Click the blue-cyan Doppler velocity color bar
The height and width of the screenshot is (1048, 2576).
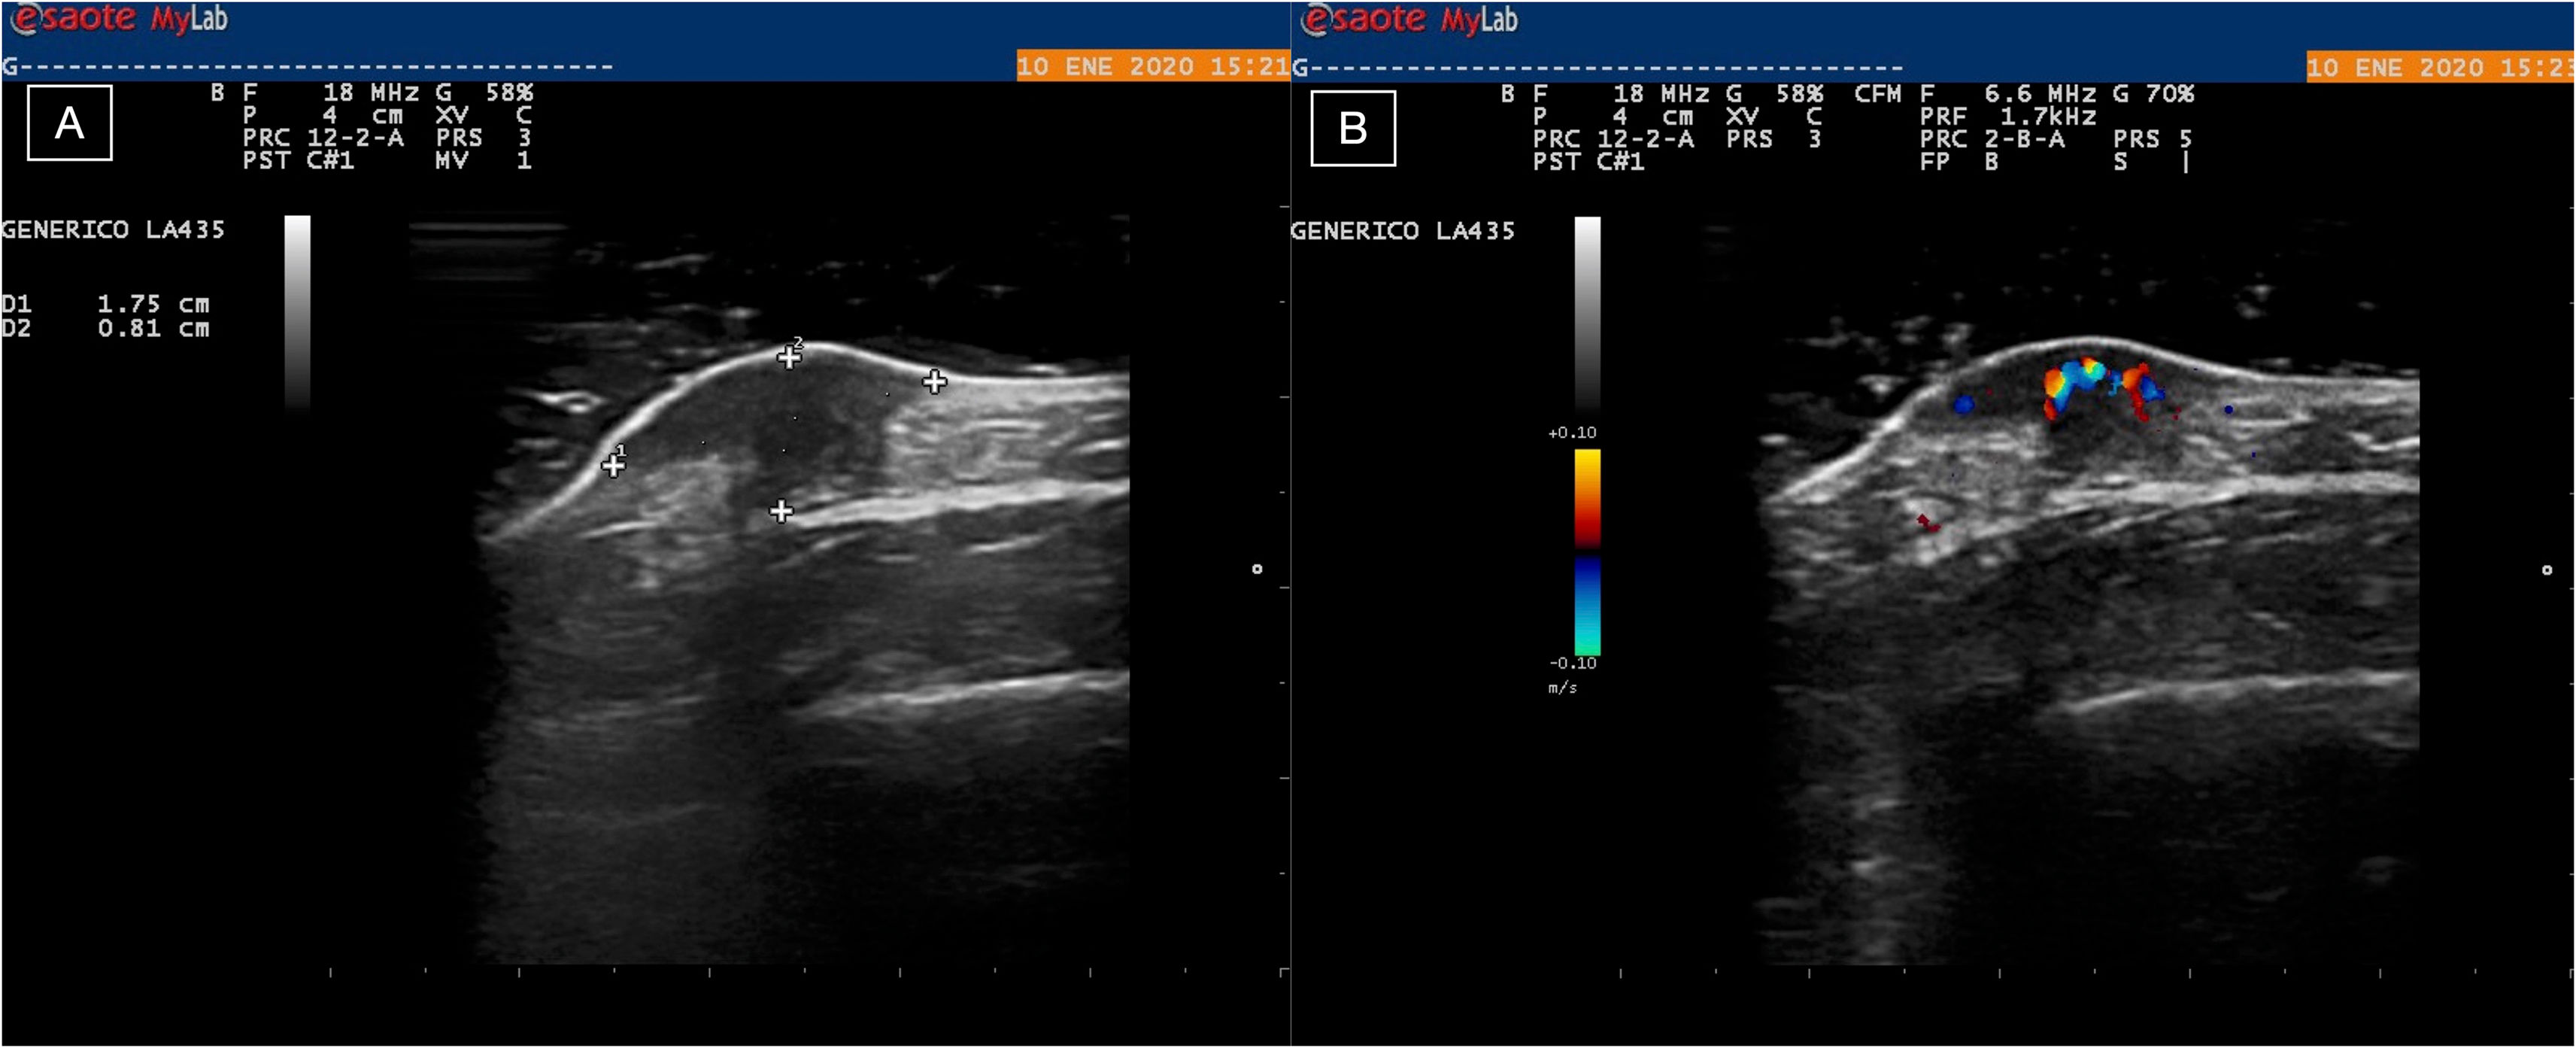tap(1587, 606)
